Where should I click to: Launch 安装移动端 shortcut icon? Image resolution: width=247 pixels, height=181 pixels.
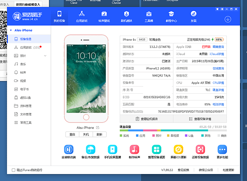[x=69, y=149]
